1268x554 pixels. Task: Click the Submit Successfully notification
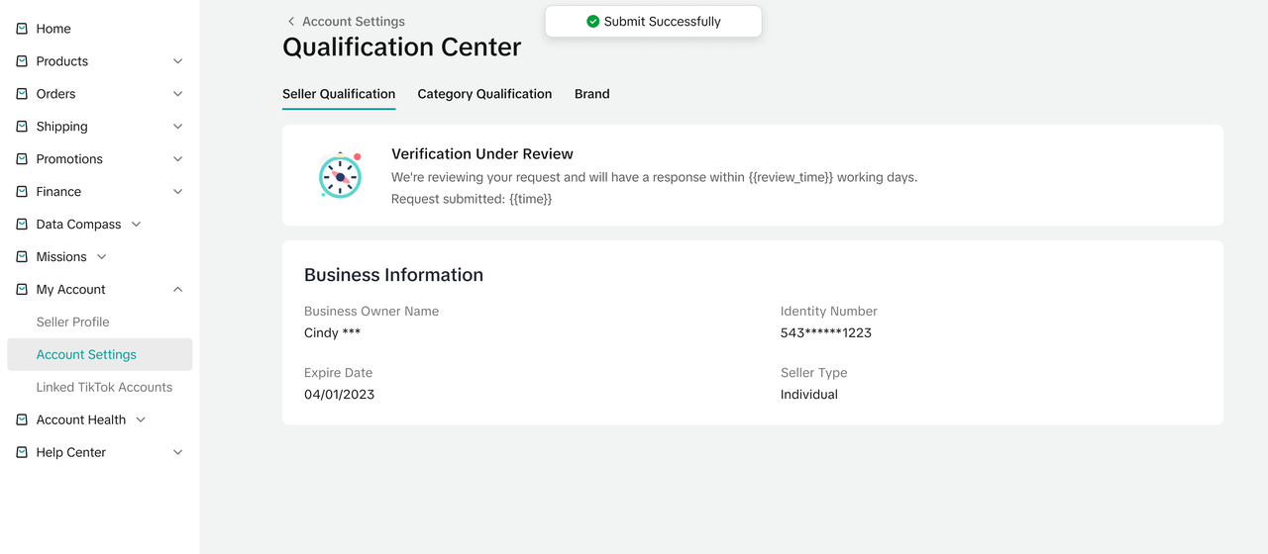[653, 22]
